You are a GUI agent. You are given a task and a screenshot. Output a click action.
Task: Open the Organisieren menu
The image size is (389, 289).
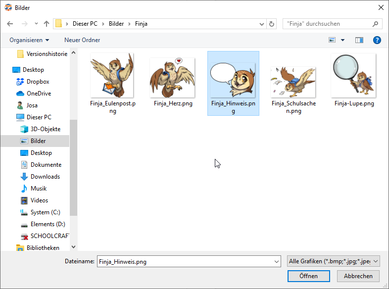click(29, 40)
